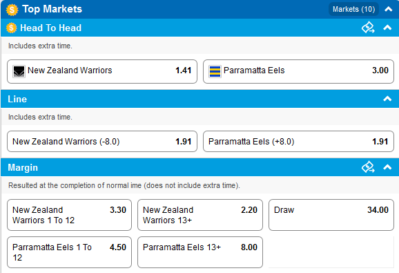Pick New Zealand Warriors (-8.0) line
Screen dimensions: 399x273
pos(102,142)
